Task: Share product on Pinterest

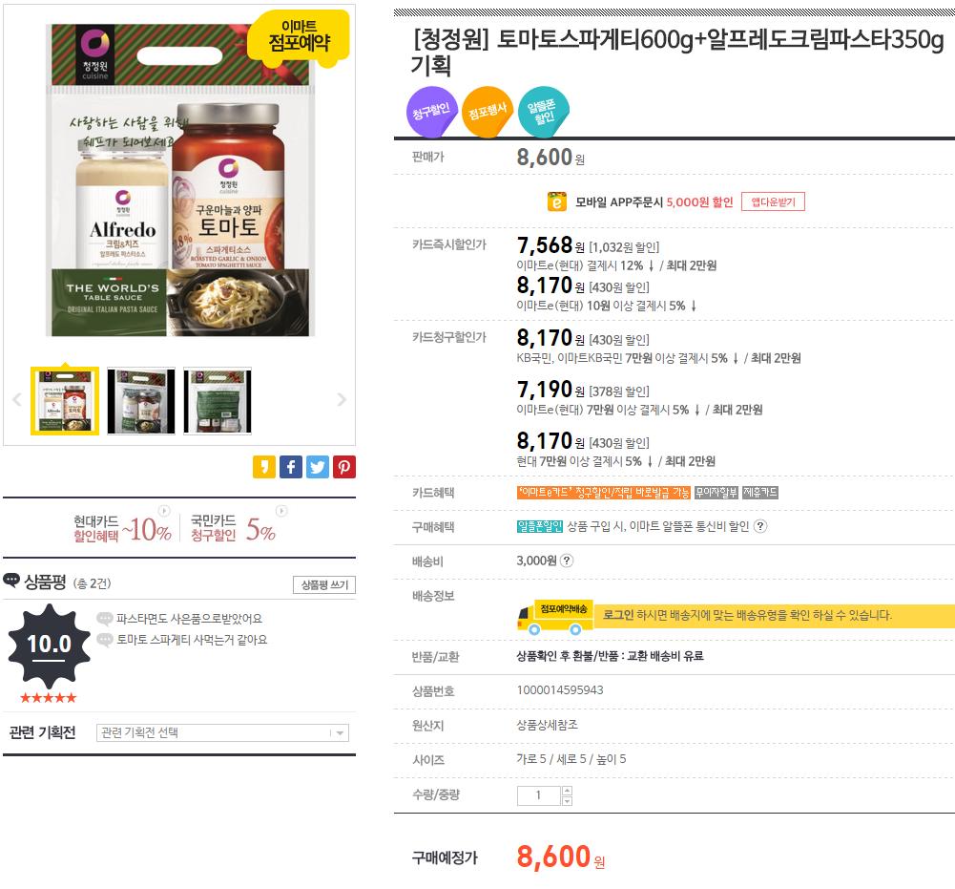Action: (x=344, y=467)
